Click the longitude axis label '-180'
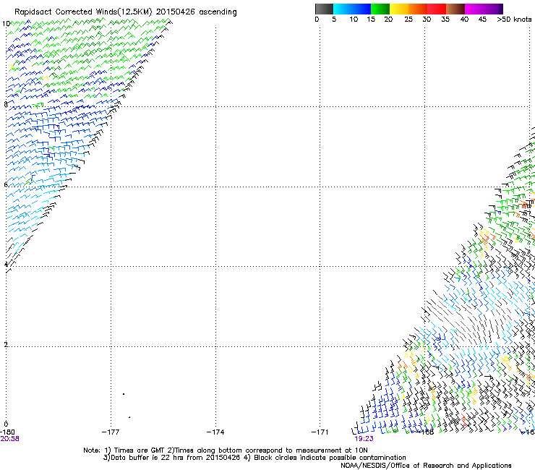 [x=7, y=432]
